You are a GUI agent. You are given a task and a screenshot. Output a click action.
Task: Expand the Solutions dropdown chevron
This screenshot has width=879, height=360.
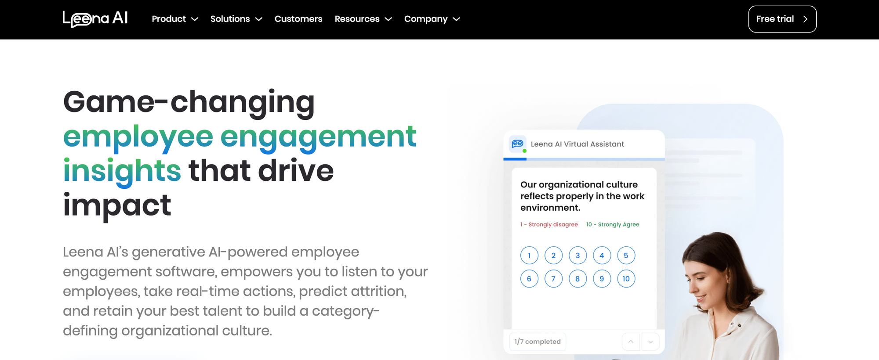259,19
